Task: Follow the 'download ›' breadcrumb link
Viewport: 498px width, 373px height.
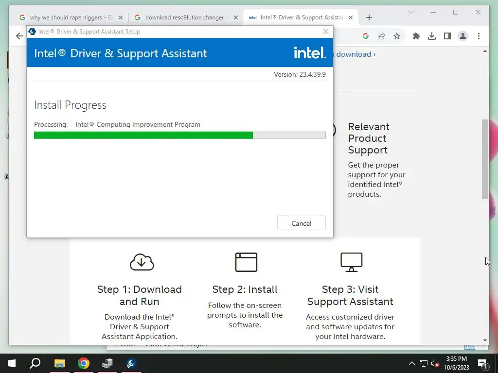Action: [x=356, y=54]
